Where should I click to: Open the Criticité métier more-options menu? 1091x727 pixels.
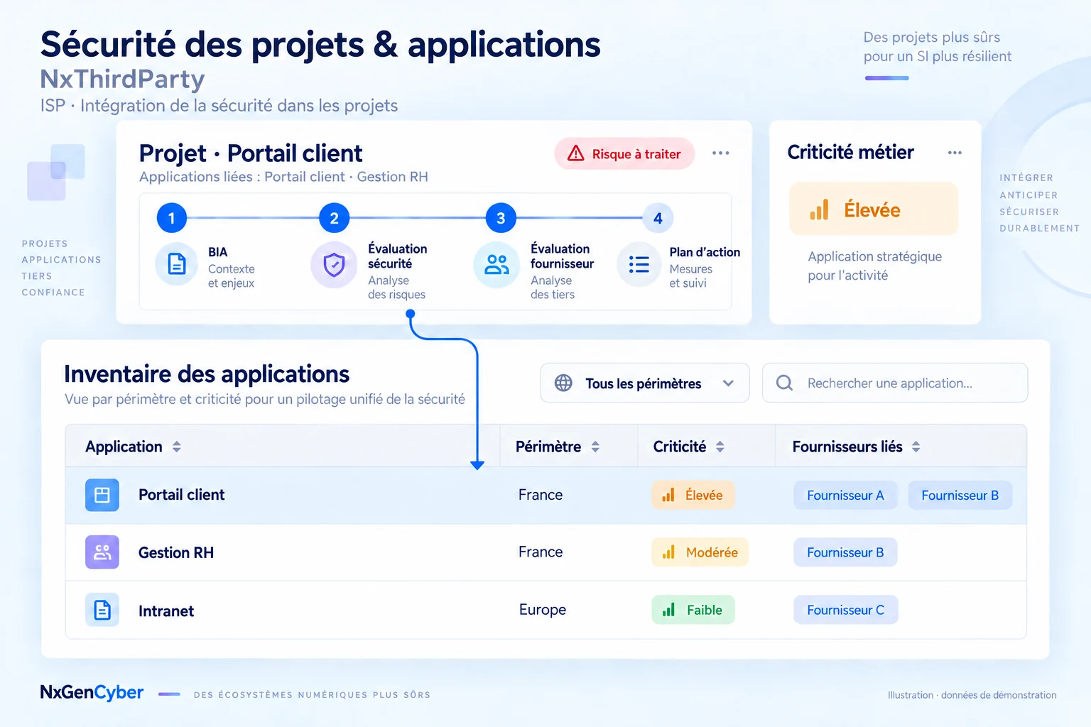pos(955,153)
